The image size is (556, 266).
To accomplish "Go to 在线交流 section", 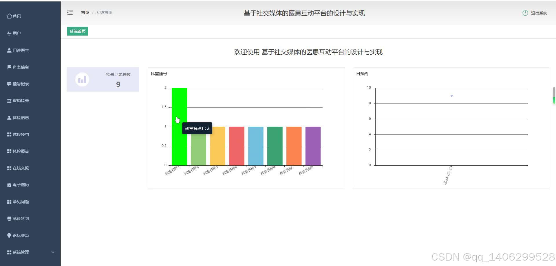I will pyautogui.click(x=21, y=168).
